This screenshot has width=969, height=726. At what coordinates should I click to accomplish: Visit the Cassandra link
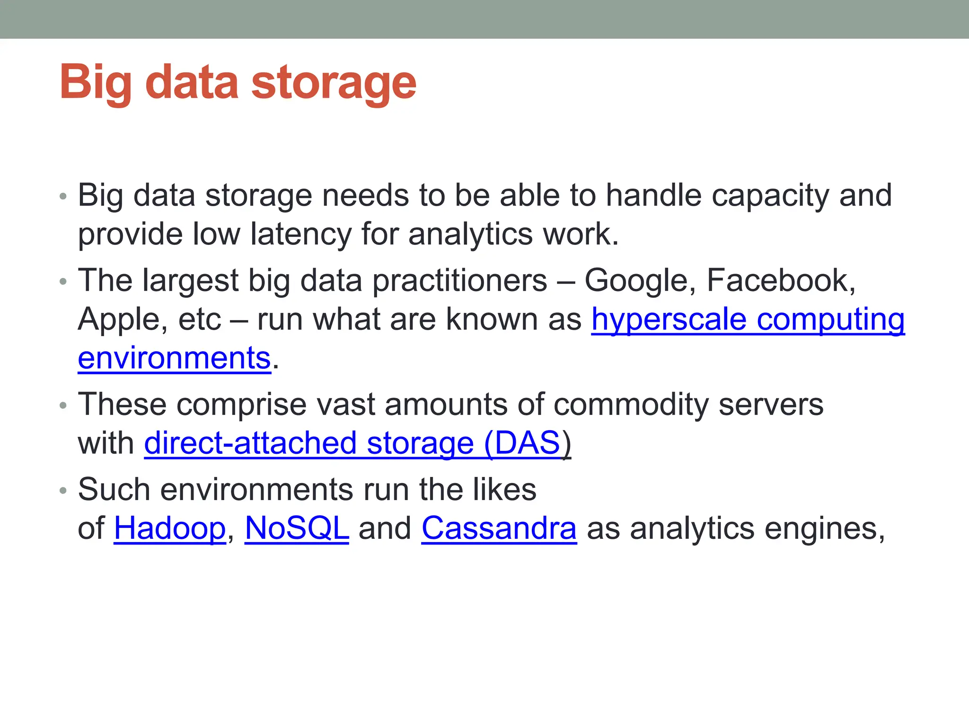(499, 528)
